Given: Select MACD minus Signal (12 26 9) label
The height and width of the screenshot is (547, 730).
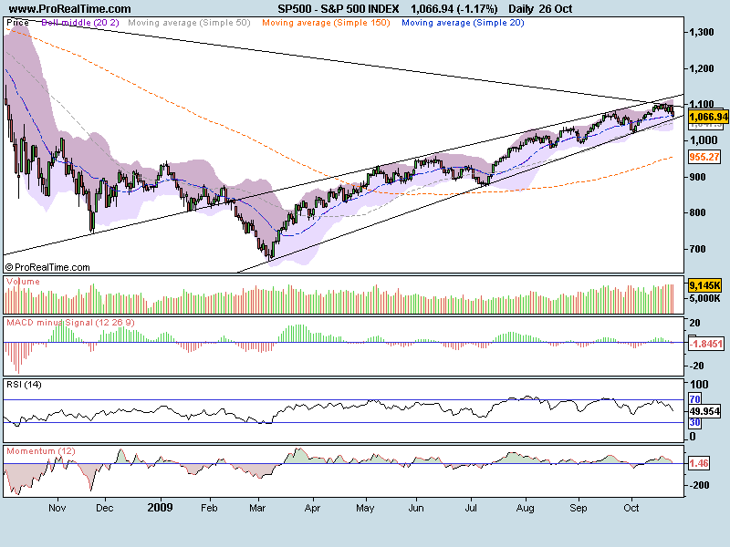Looking at the screenshot, I should pos(70,323).
